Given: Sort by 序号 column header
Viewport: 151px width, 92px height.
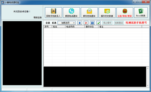Looking at the screenshot, I should point(48,27).
